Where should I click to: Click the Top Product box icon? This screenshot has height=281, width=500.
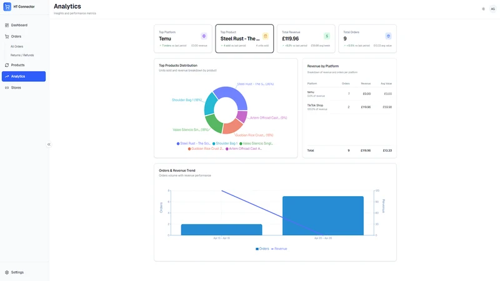pyautogui.click(x=265, y=36)
